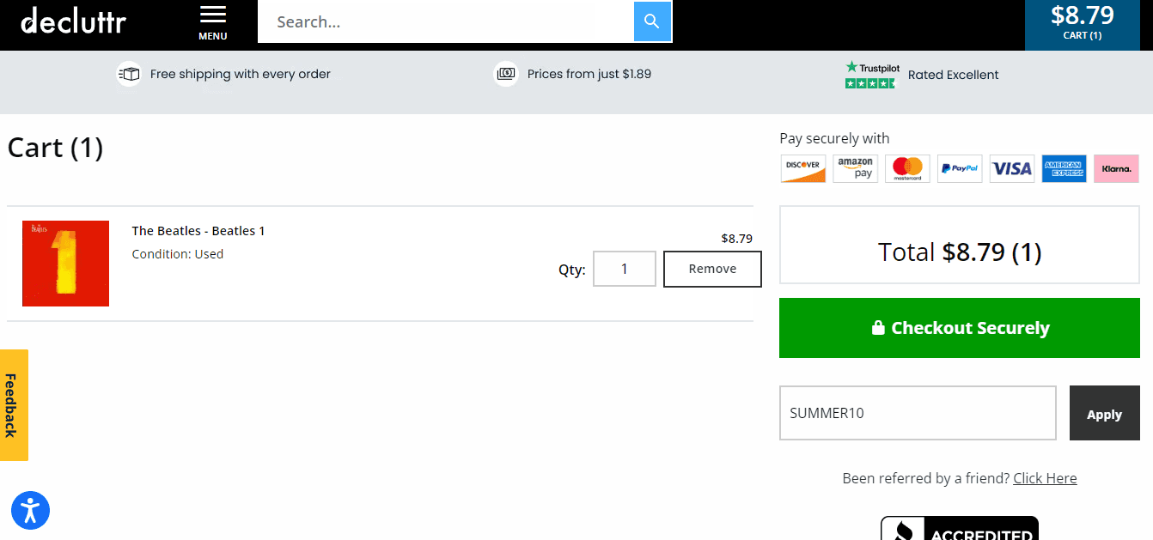The height and width of the screenshot is (540, 1153).
Task: Click the Discover payment icon
Action: point(803,168)
